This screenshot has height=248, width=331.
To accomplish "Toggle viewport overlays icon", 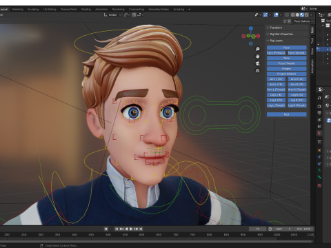I will [277, 14].
